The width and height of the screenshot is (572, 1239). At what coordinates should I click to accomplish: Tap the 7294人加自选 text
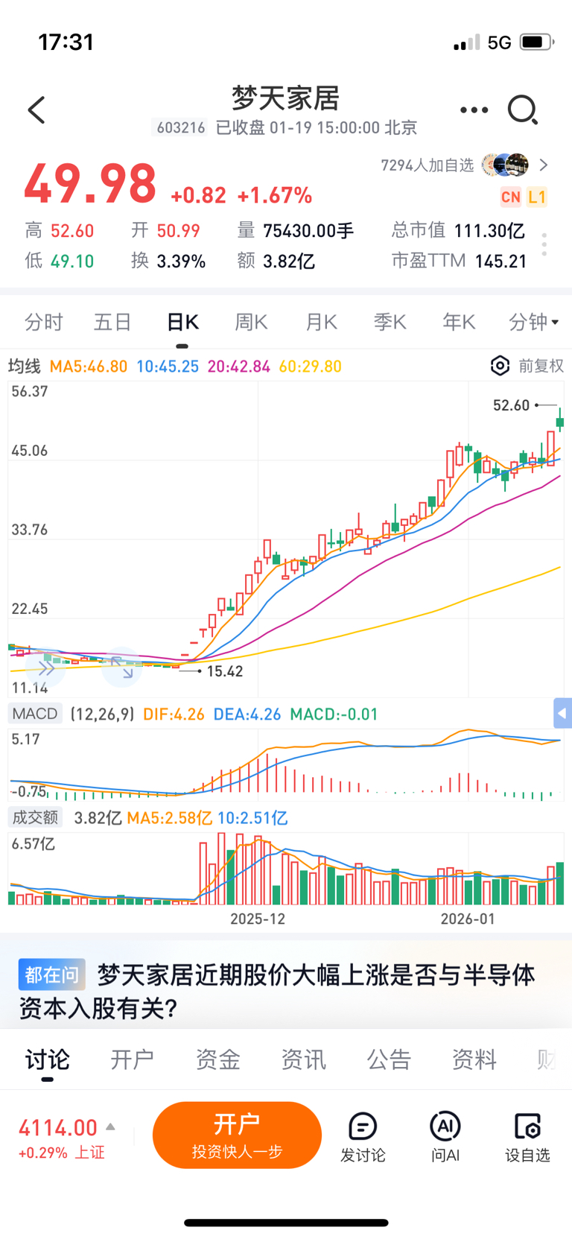coord(427,165)
